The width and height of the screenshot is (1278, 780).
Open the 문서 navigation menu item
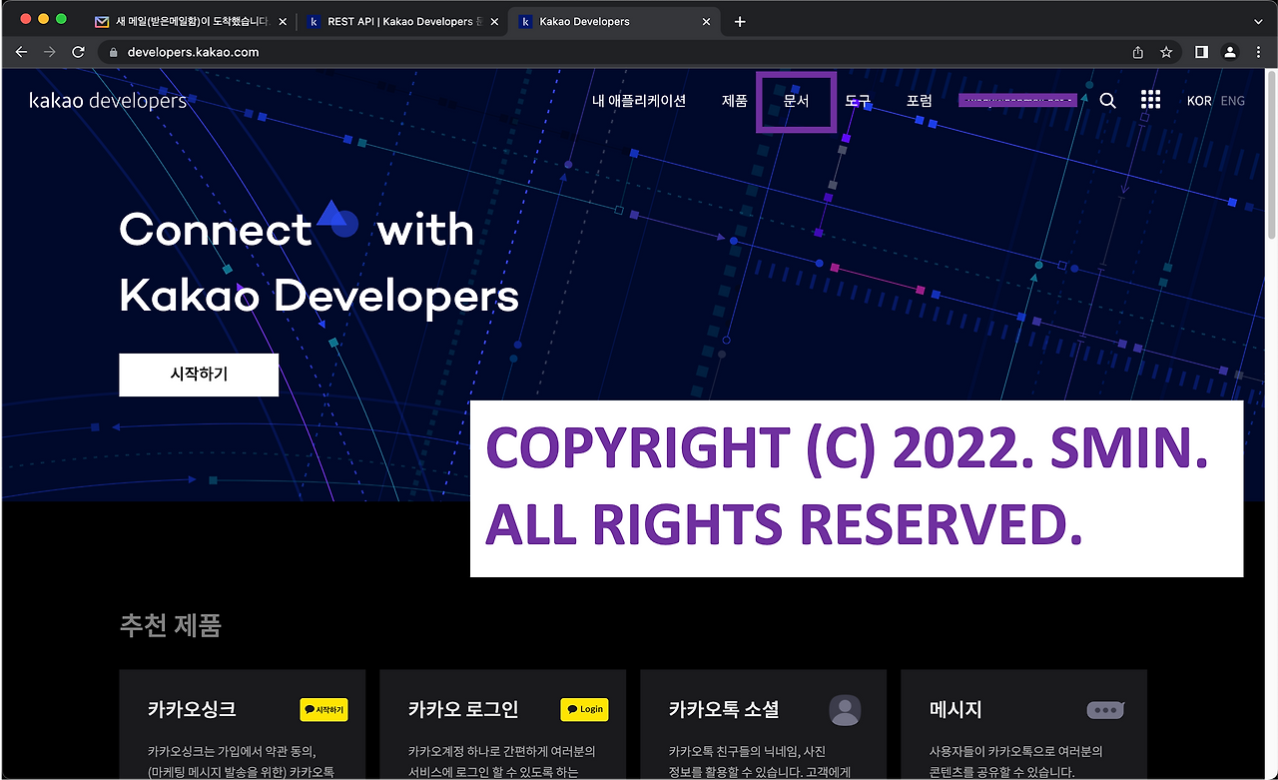[x=796, y=100]
